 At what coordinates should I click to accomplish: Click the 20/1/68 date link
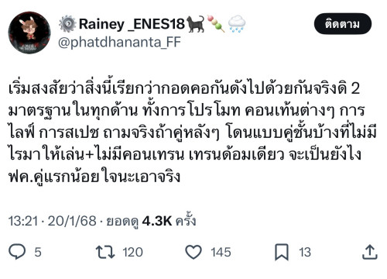pyautogui.click(x=72, y=222)
